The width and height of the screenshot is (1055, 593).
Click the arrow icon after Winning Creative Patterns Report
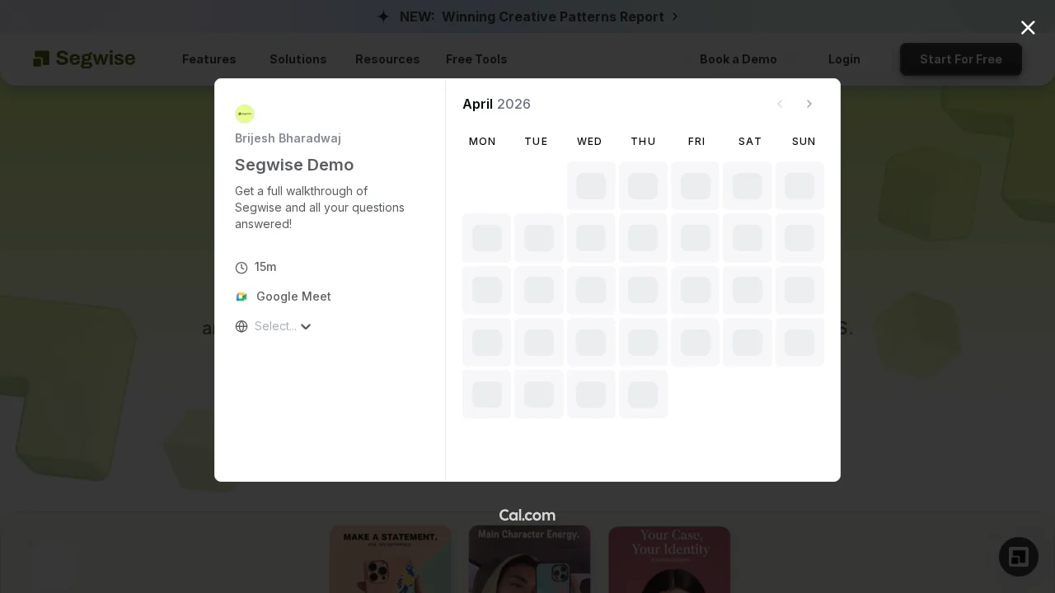675,16
